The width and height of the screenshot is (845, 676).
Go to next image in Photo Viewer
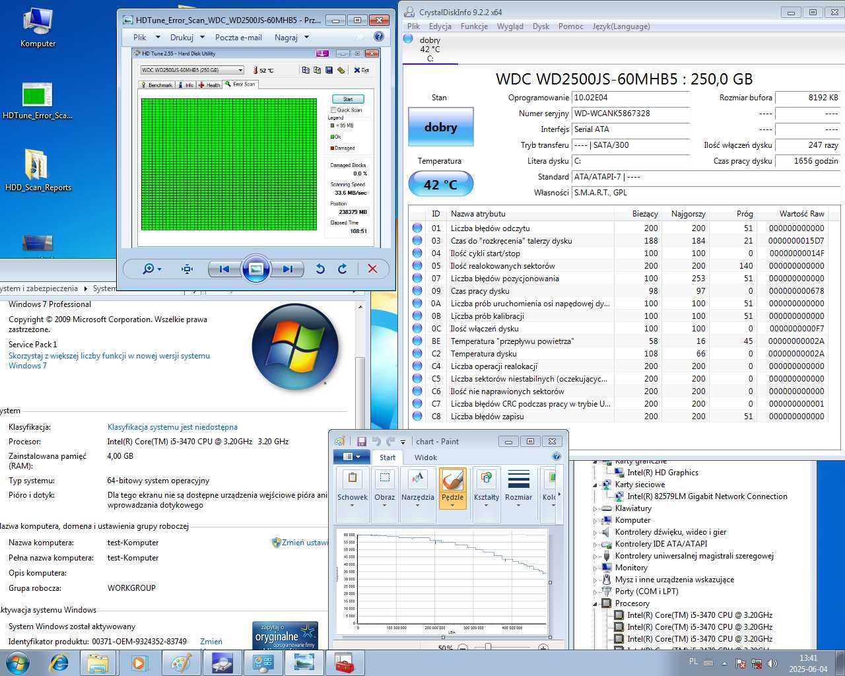click(x=288, y=269)
